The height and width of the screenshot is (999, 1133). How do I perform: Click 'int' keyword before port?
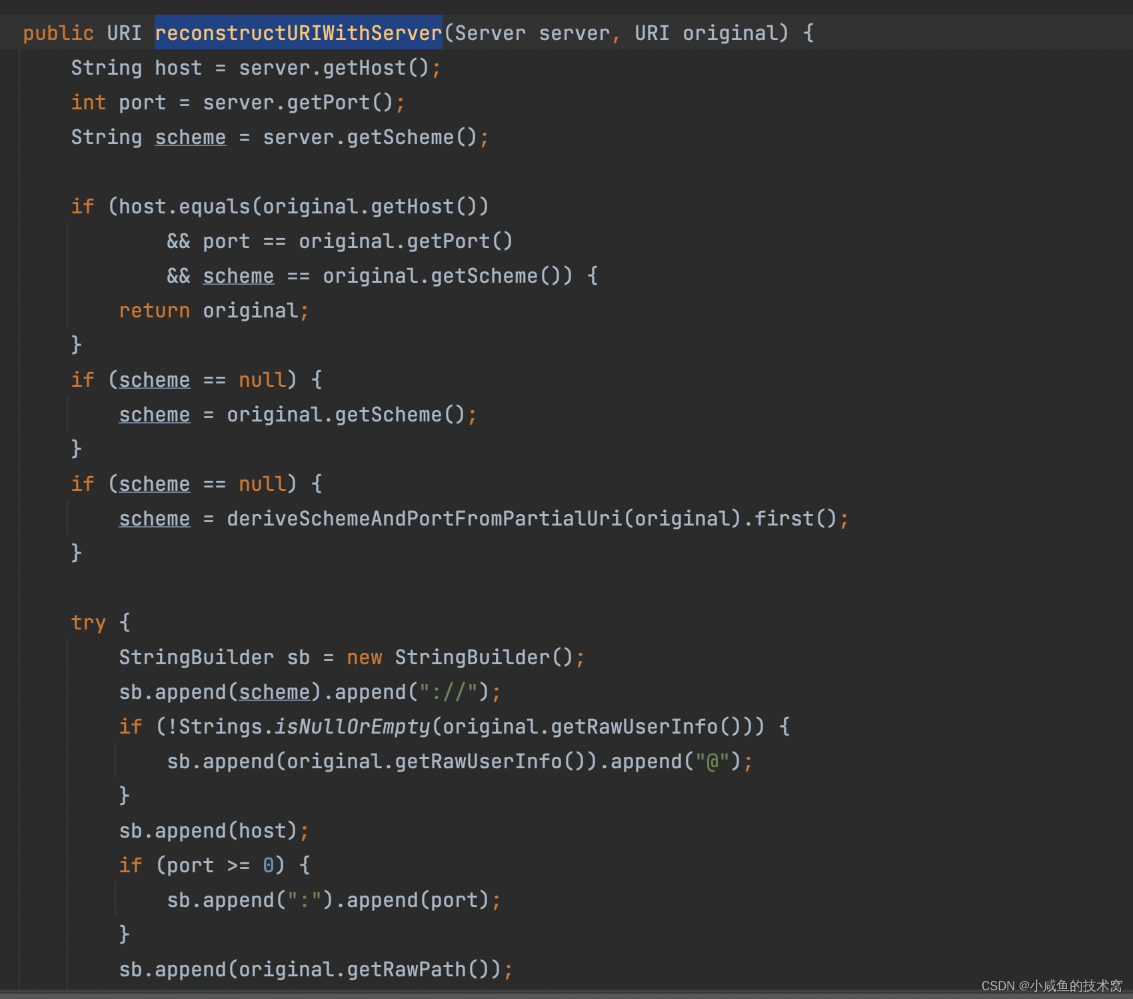[89, 102]
